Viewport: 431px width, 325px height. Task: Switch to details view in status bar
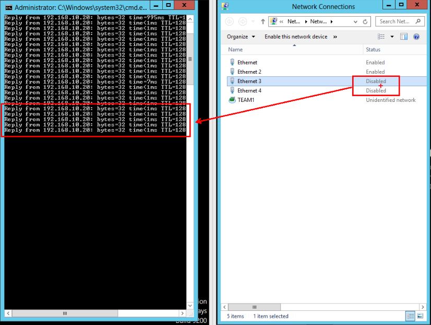[x=410, y=316]
